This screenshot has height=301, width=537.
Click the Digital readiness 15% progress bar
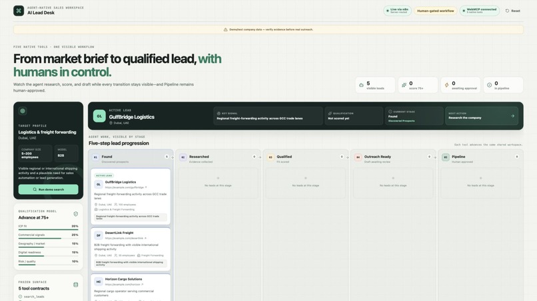(48, 256)
